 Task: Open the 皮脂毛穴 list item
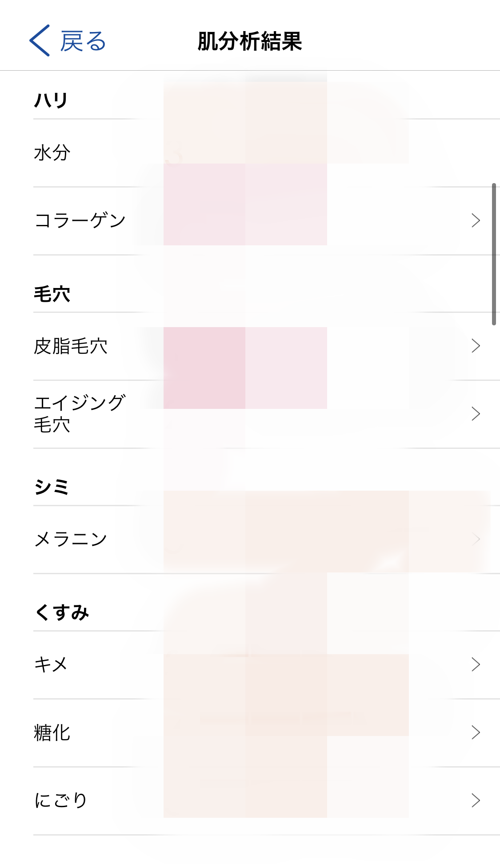click(x=71, y=346)
